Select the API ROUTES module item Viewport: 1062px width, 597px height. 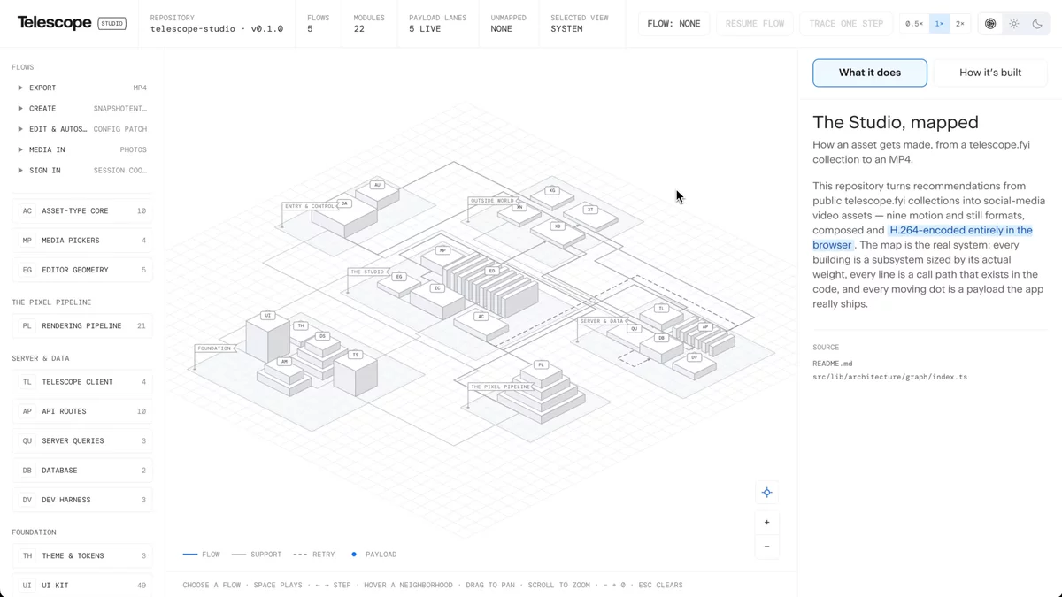pyautogui.click(x=82, y=411)
